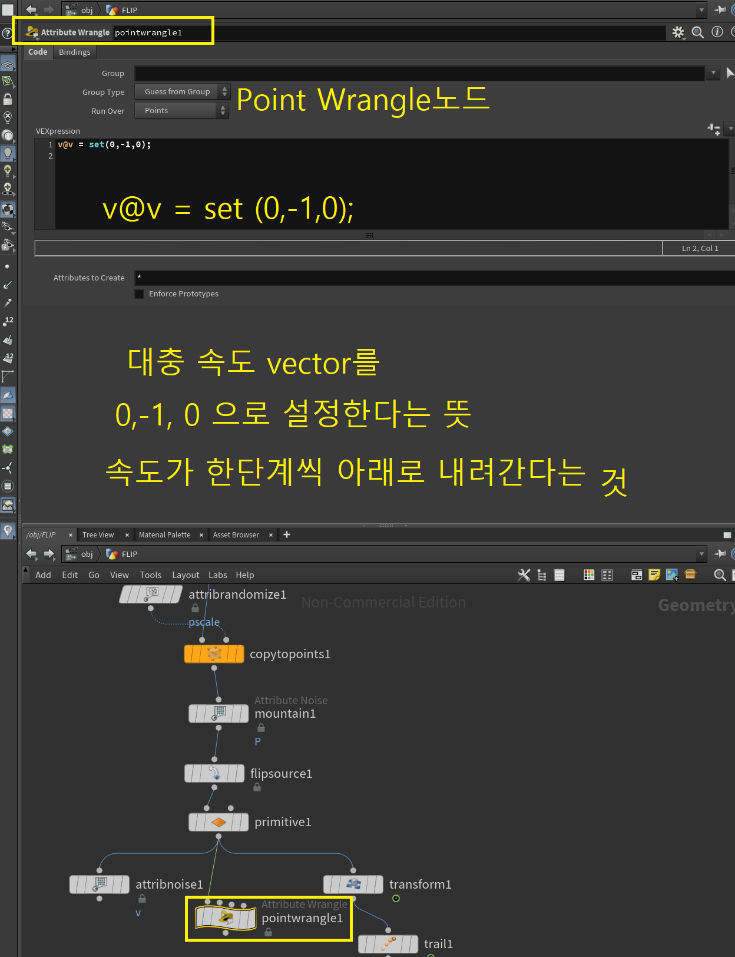Search nodes with network magnifier icon
This screenshot has height=957, width=735.
tap(720, 575)
